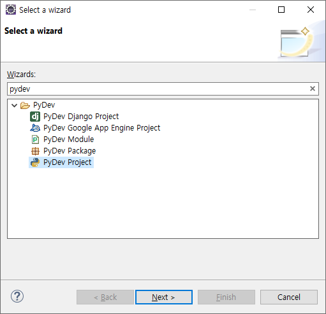Cancel the Select a wizard dialog
The height and width of the screenshot is (314, 326).
pyautogui.click(x=289, y=297)
